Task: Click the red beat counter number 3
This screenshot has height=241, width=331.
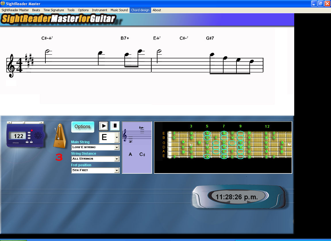Action: (59, 157)
